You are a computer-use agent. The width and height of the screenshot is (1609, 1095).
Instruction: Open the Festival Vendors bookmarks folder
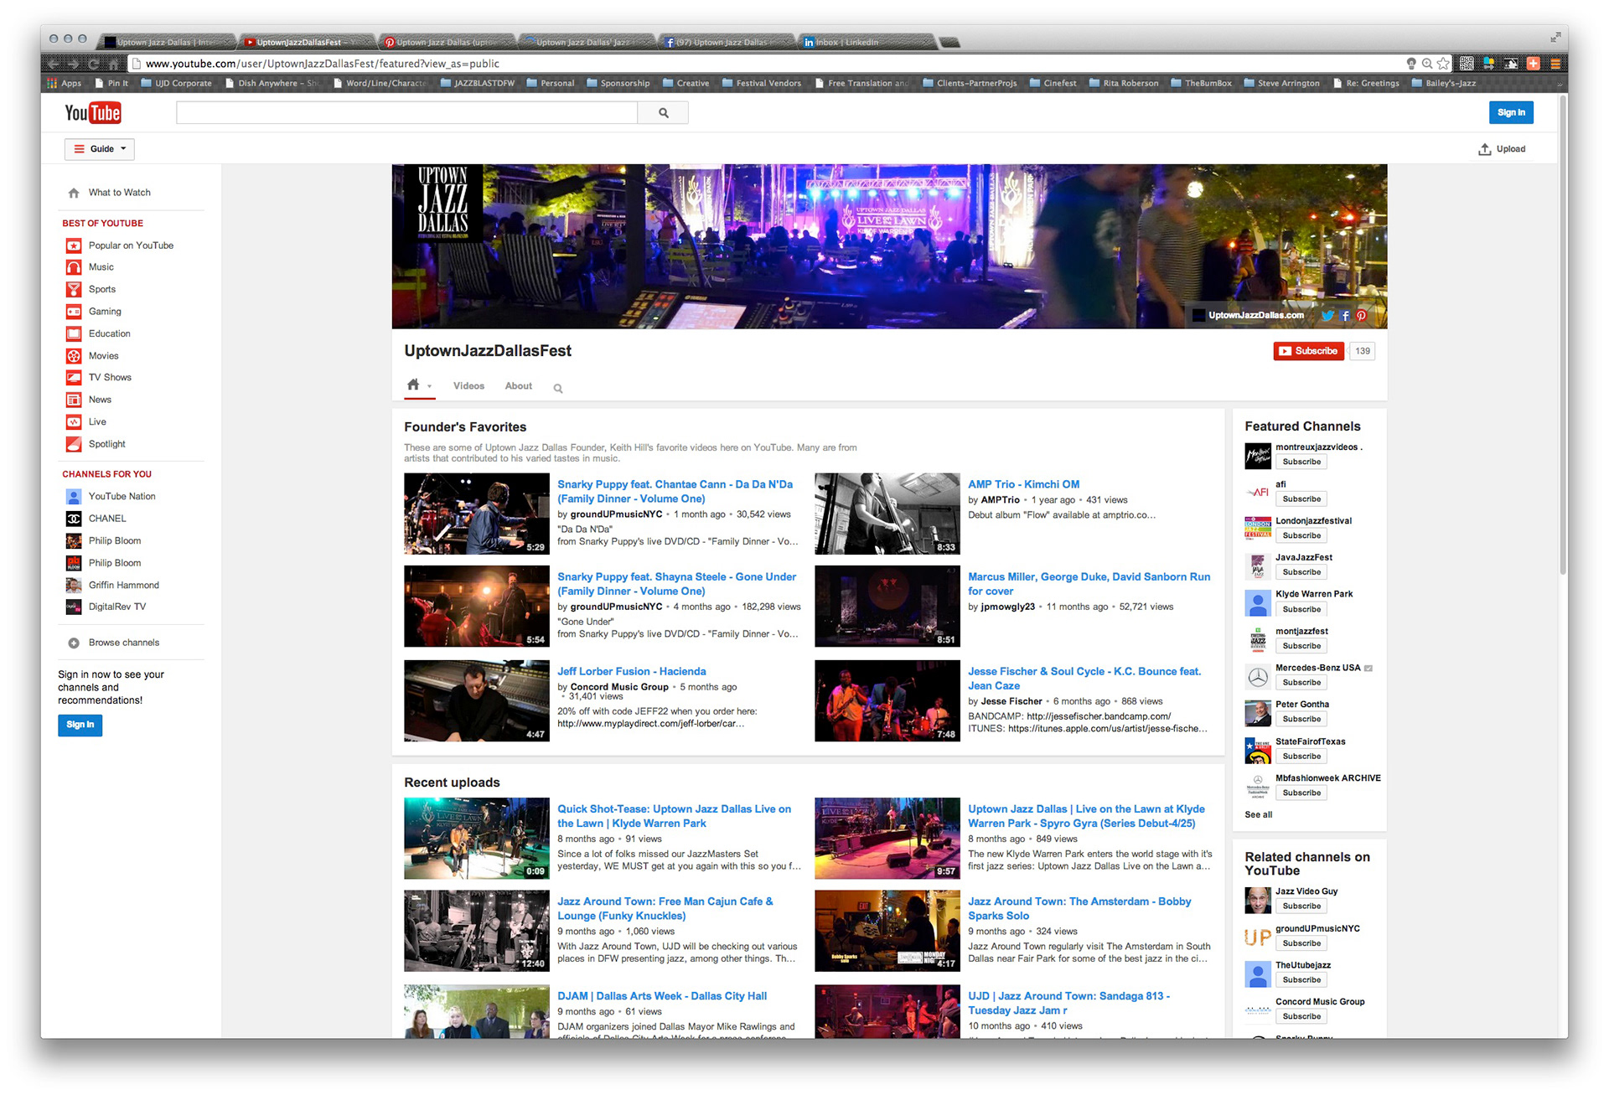point(762,83)
